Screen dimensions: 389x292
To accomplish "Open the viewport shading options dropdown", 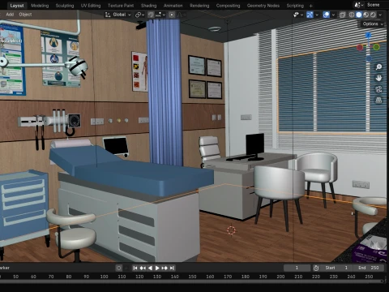I will 380,15.
